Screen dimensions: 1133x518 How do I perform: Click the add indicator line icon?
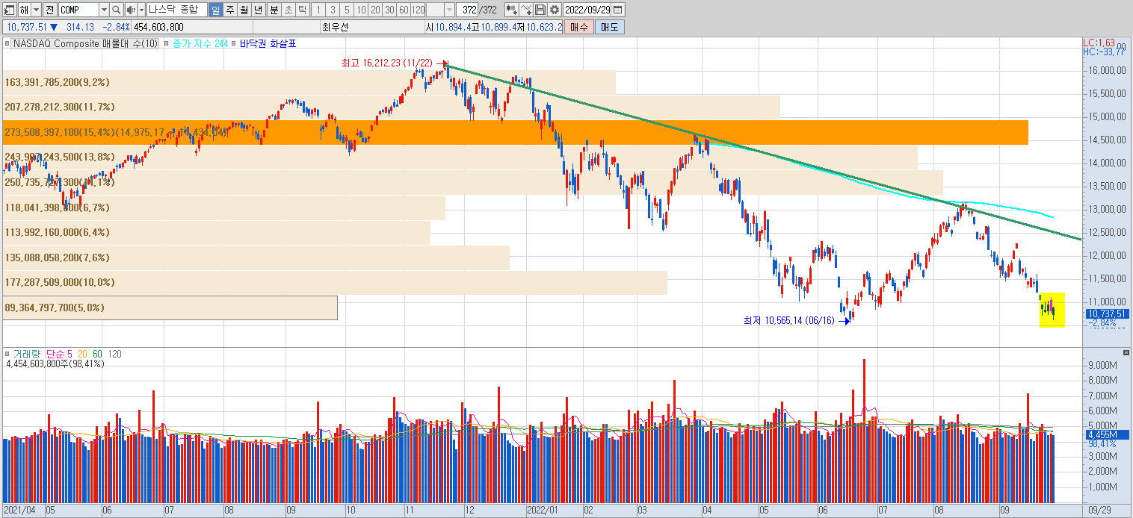[526, 10]
